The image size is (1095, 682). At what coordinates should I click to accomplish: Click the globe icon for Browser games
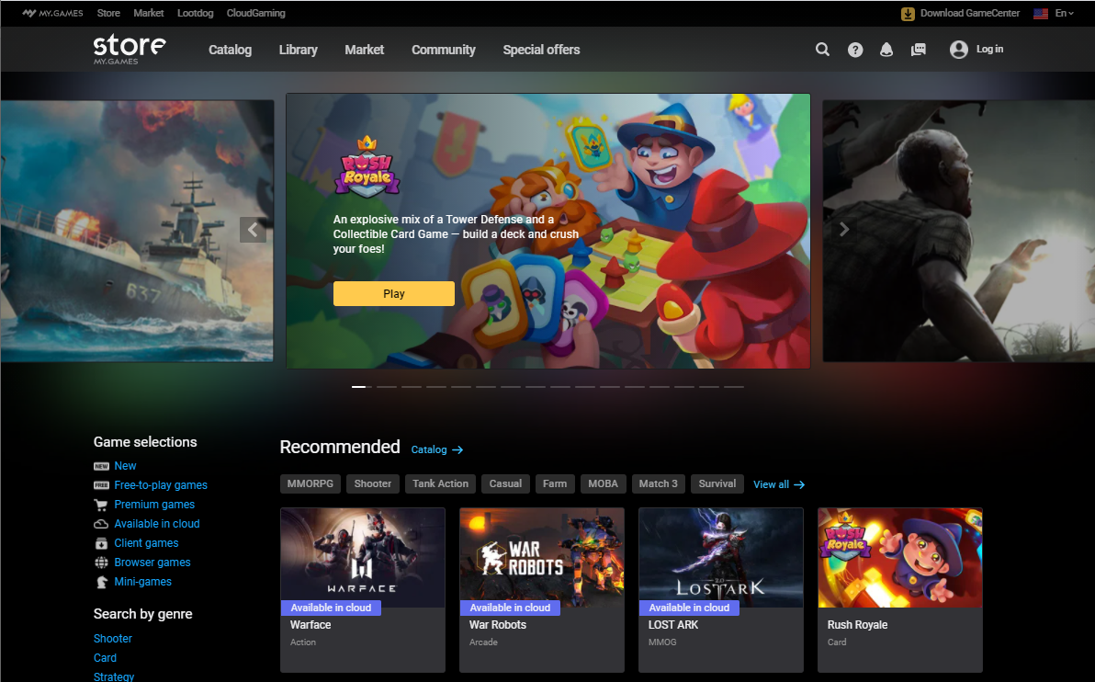point(101,563)
